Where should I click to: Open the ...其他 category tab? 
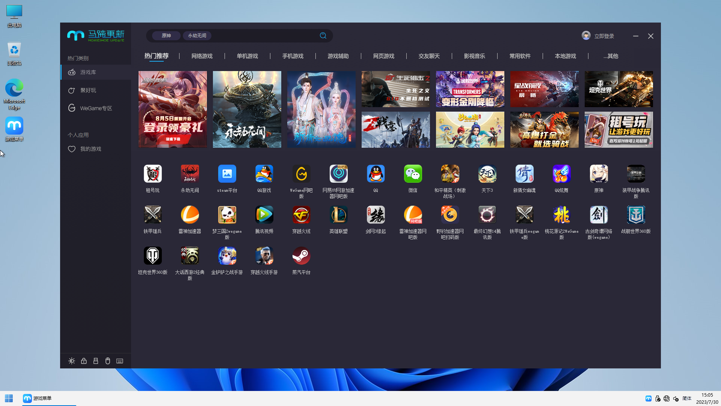click(611, 56)
